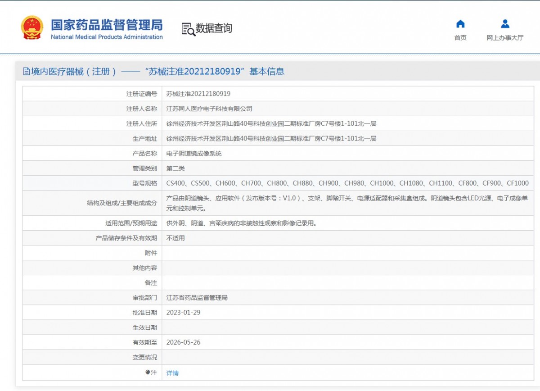The height and width of the screenshot is (391, 540).
Task: Click registrant name 江苏同人医疗电子科技有限公司
Action: pos(209,109)
